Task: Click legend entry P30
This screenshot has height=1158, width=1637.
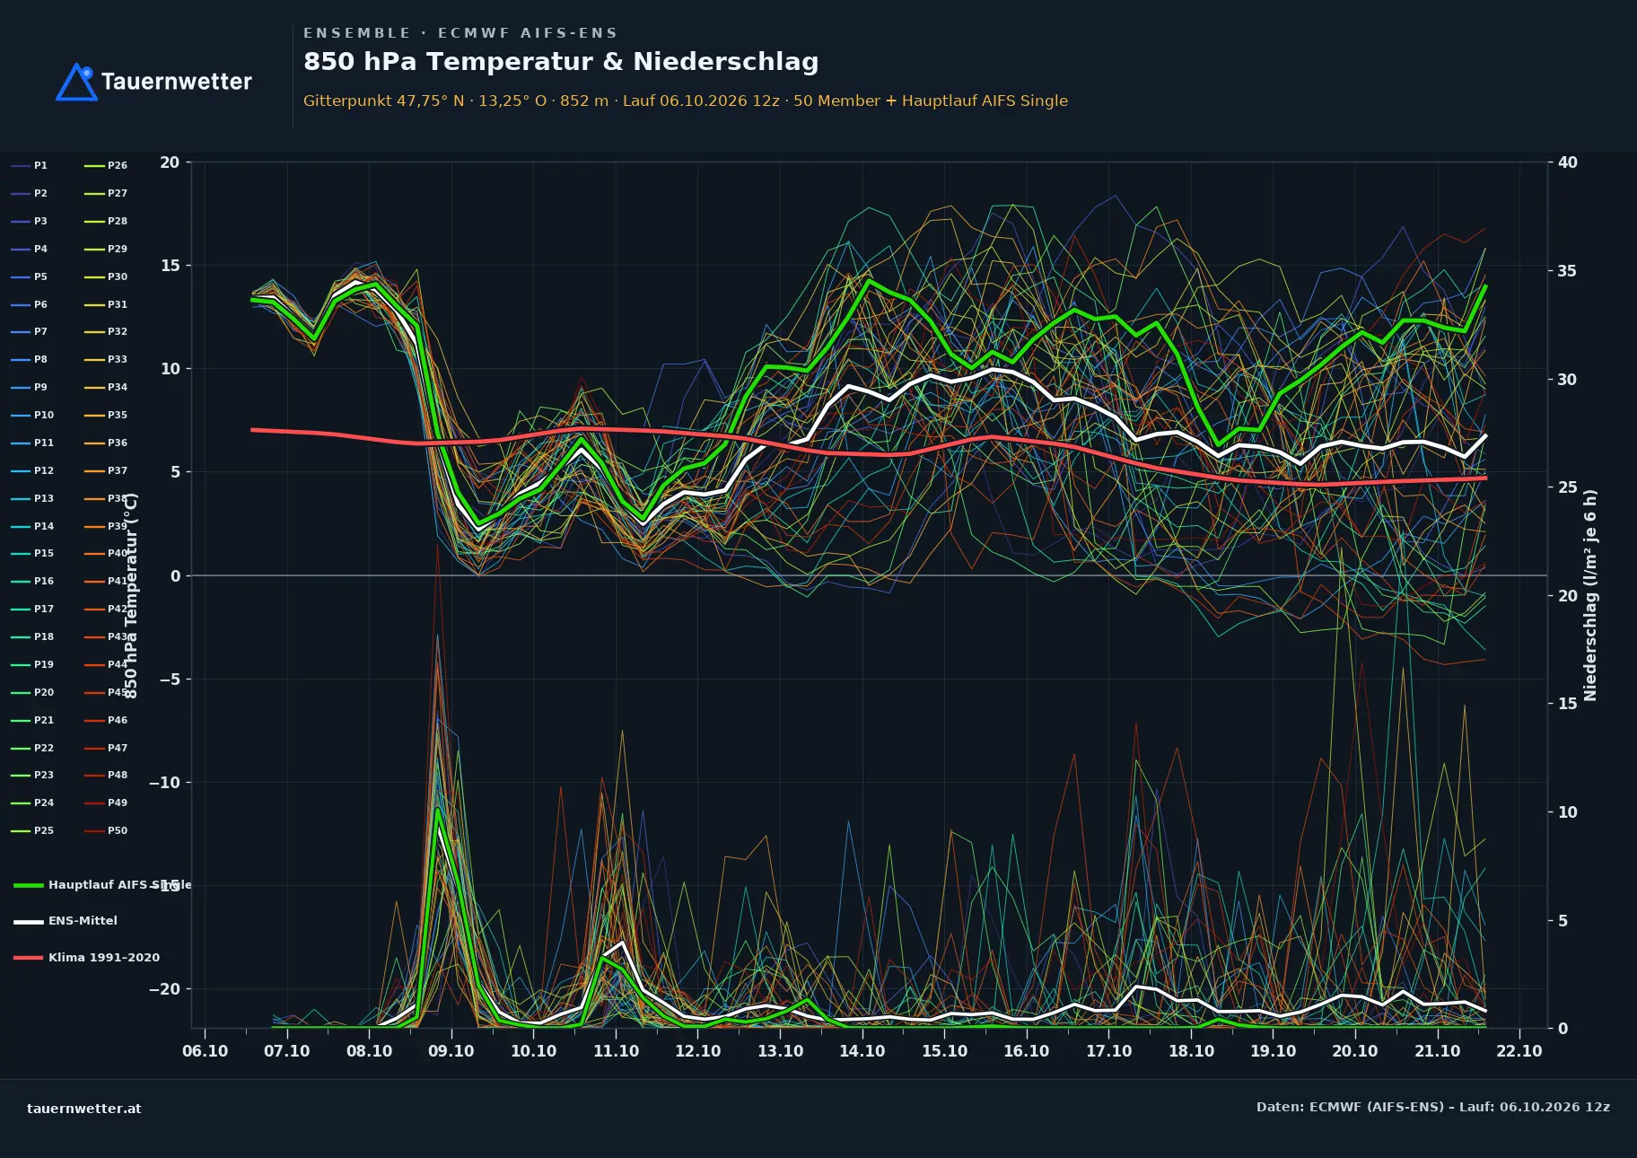Action: click(x=106, y=277)
